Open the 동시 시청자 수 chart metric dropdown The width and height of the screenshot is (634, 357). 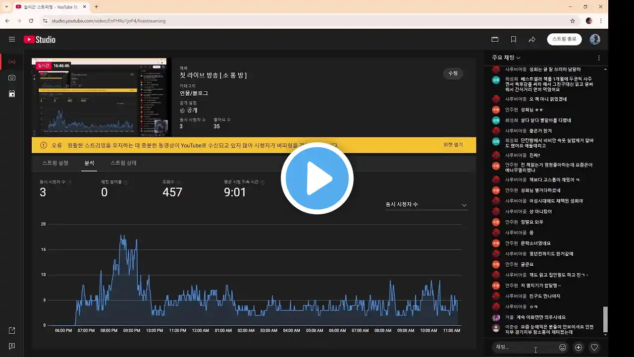(426, 205)
